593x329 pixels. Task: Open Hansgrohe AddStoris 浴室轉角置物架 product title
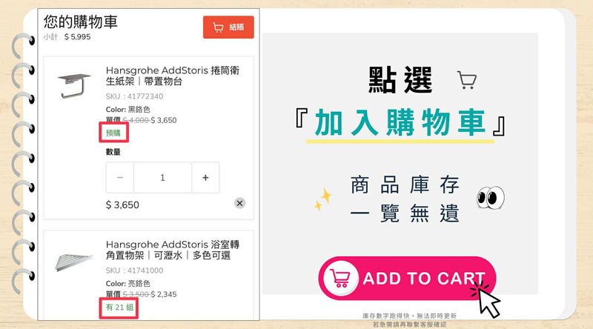pos(173,250)
